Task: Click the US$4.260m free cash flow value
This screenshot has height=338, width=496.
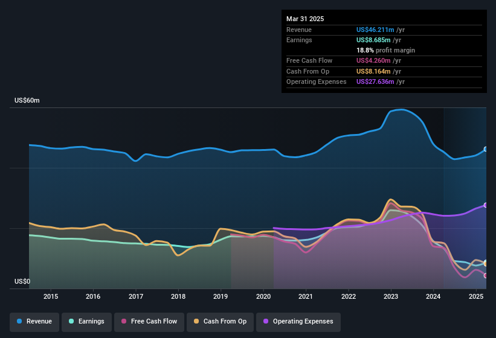Action: coord(373,60)
